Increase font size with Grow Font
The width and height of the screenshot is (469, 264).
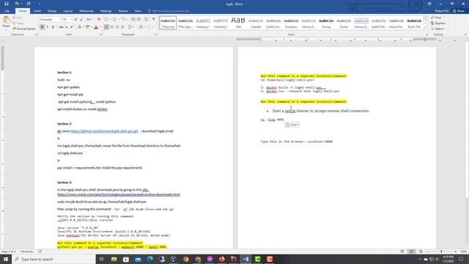[x=76, y=20]
